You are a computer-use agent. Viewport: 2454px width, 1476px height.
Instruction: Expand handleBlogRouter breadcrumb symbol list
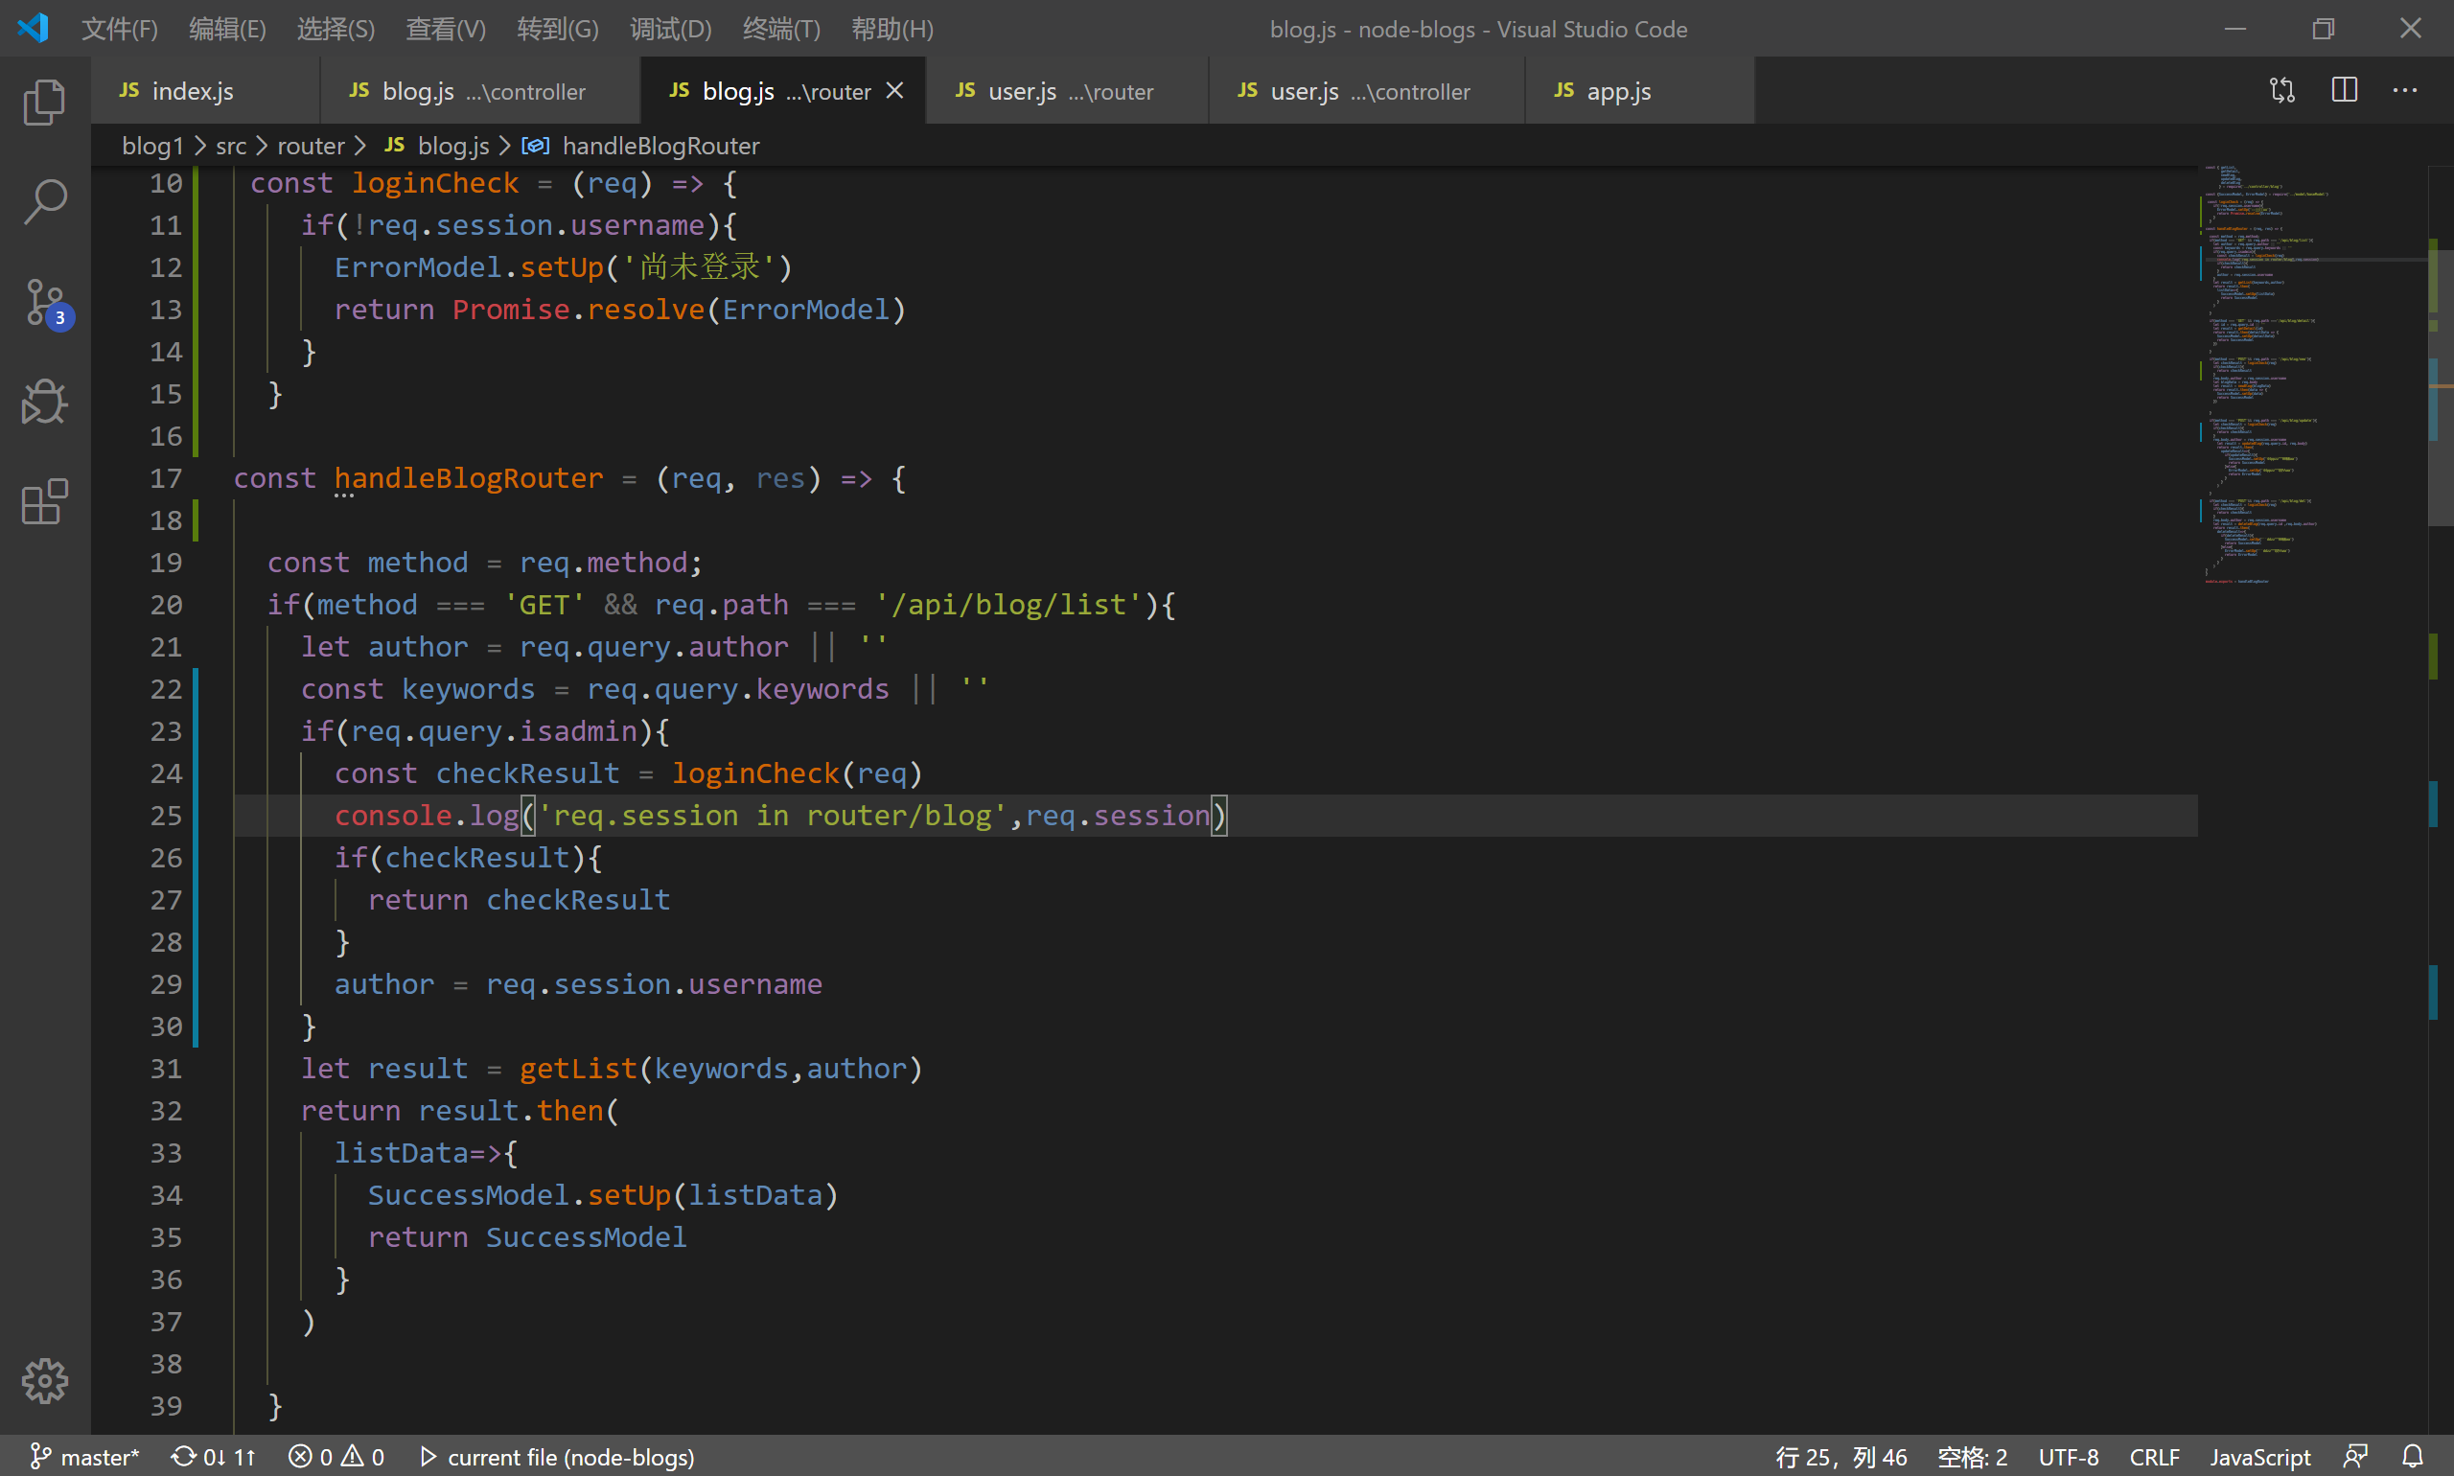point(660,147)
